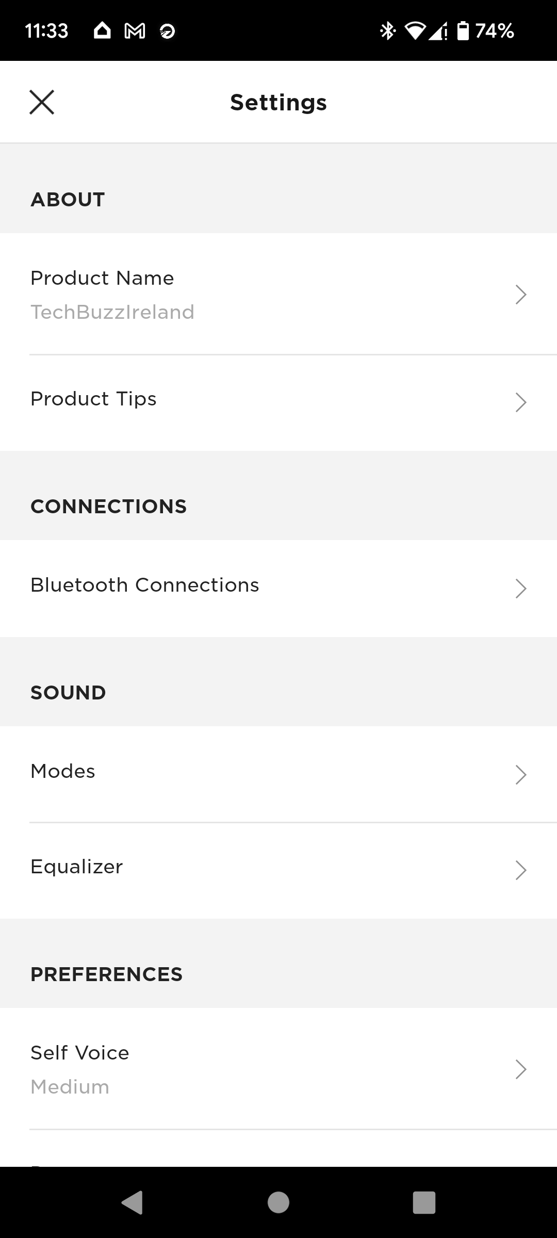Click chevron next to Bluetooth Connections

tap(520, 589)
